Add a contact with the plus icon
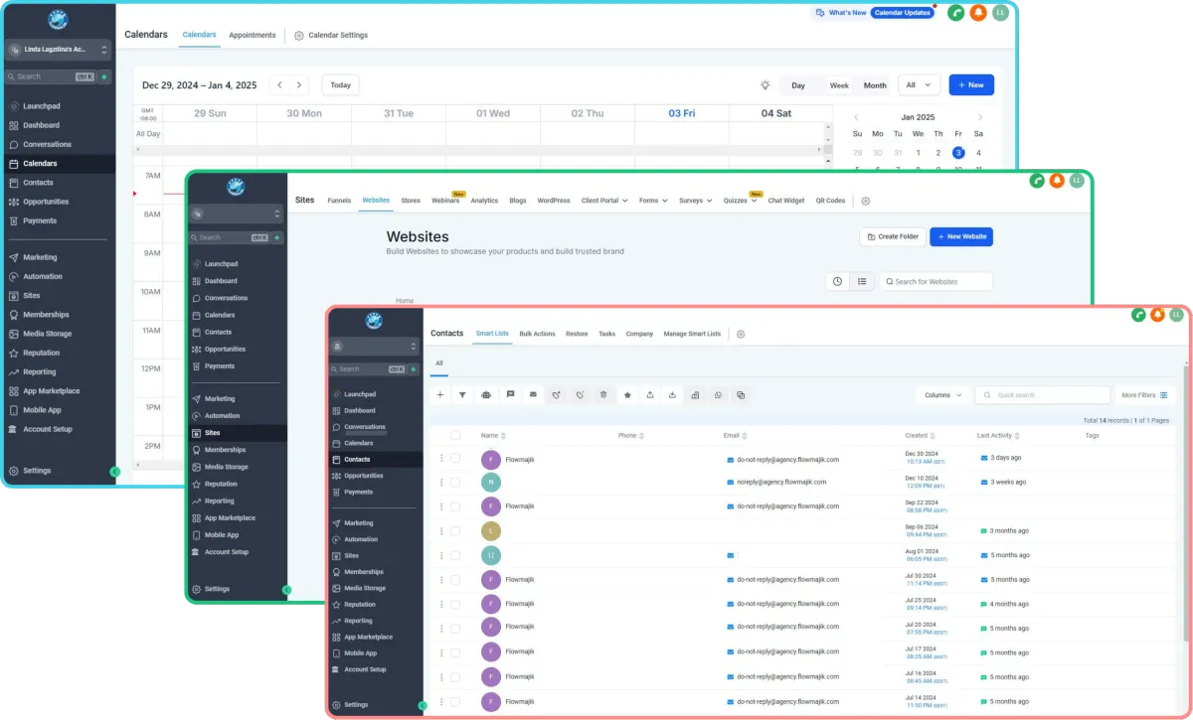1193x720 pixels. 440,395
